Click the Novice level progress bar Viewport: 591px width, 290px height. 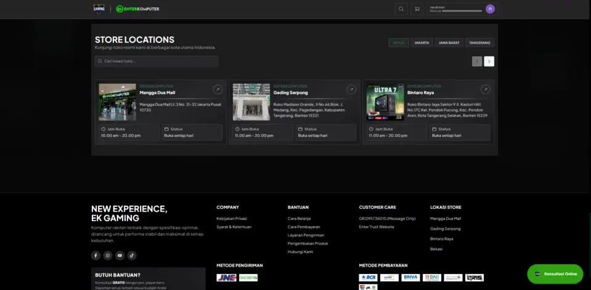462,11
